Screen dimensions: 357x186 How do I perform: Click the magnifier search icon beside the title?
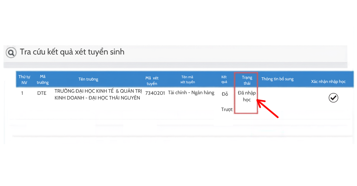coord(11,53)
